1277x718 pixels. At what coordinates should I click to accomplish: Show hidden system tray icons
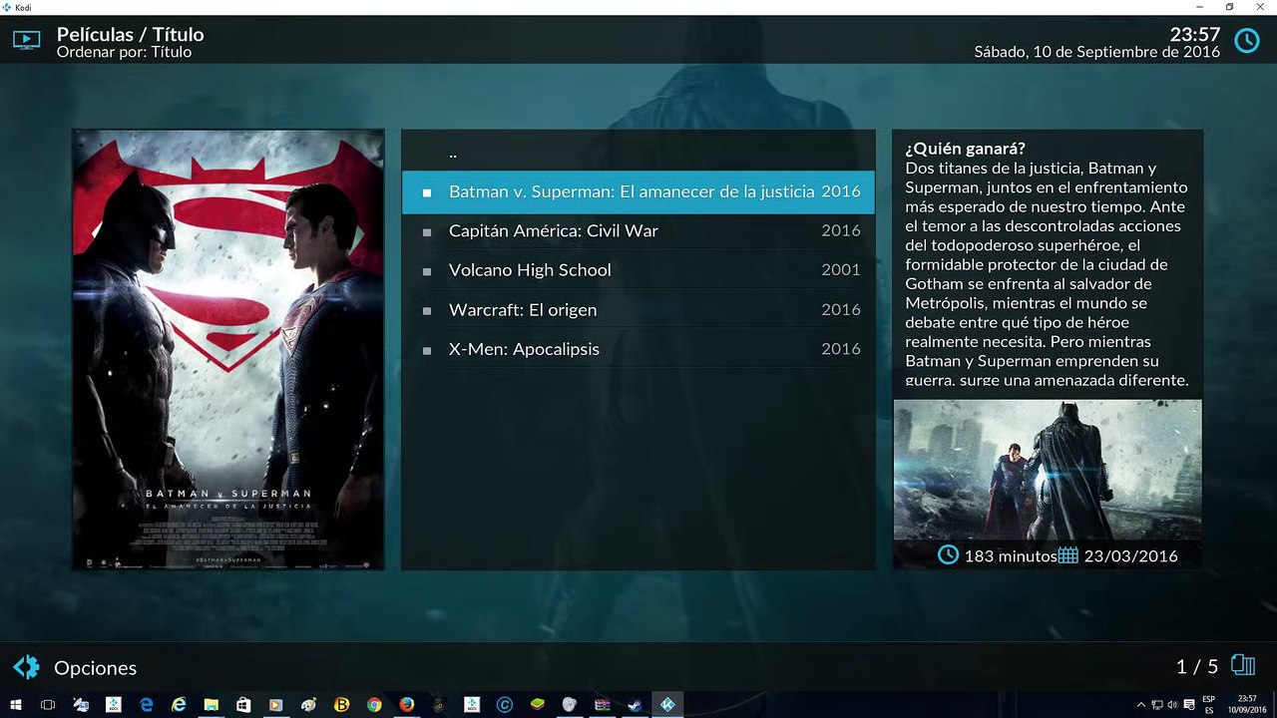(x=1140, y=705)
